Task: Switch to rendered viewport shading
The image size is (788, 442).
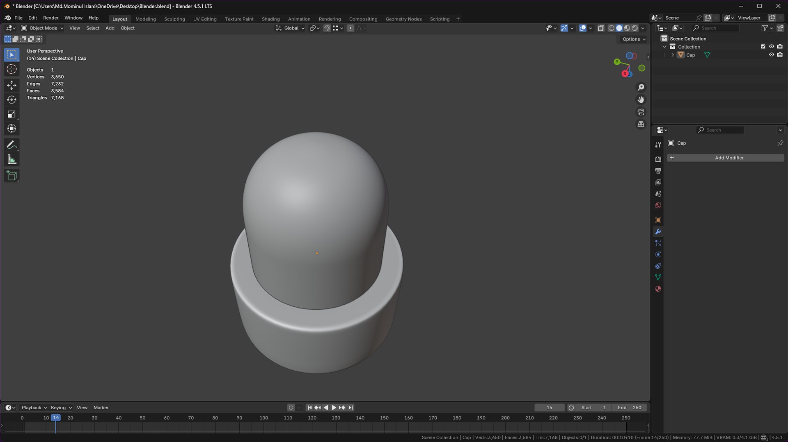Action: (635, 28)
